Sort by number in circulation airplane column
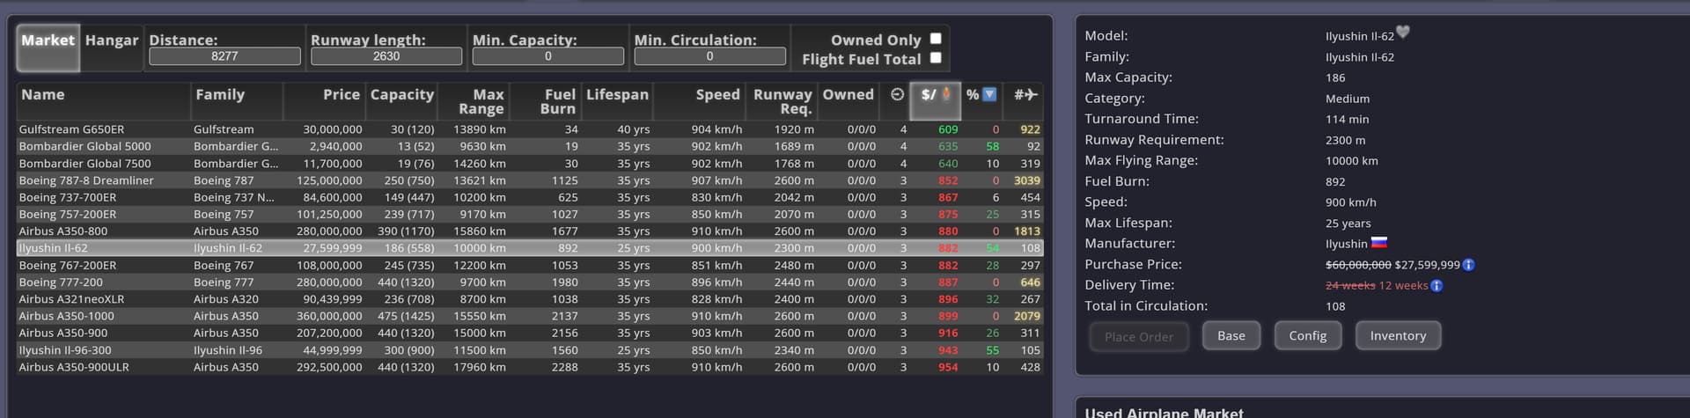This screenshot has width=1690, height=418. 1024,101
